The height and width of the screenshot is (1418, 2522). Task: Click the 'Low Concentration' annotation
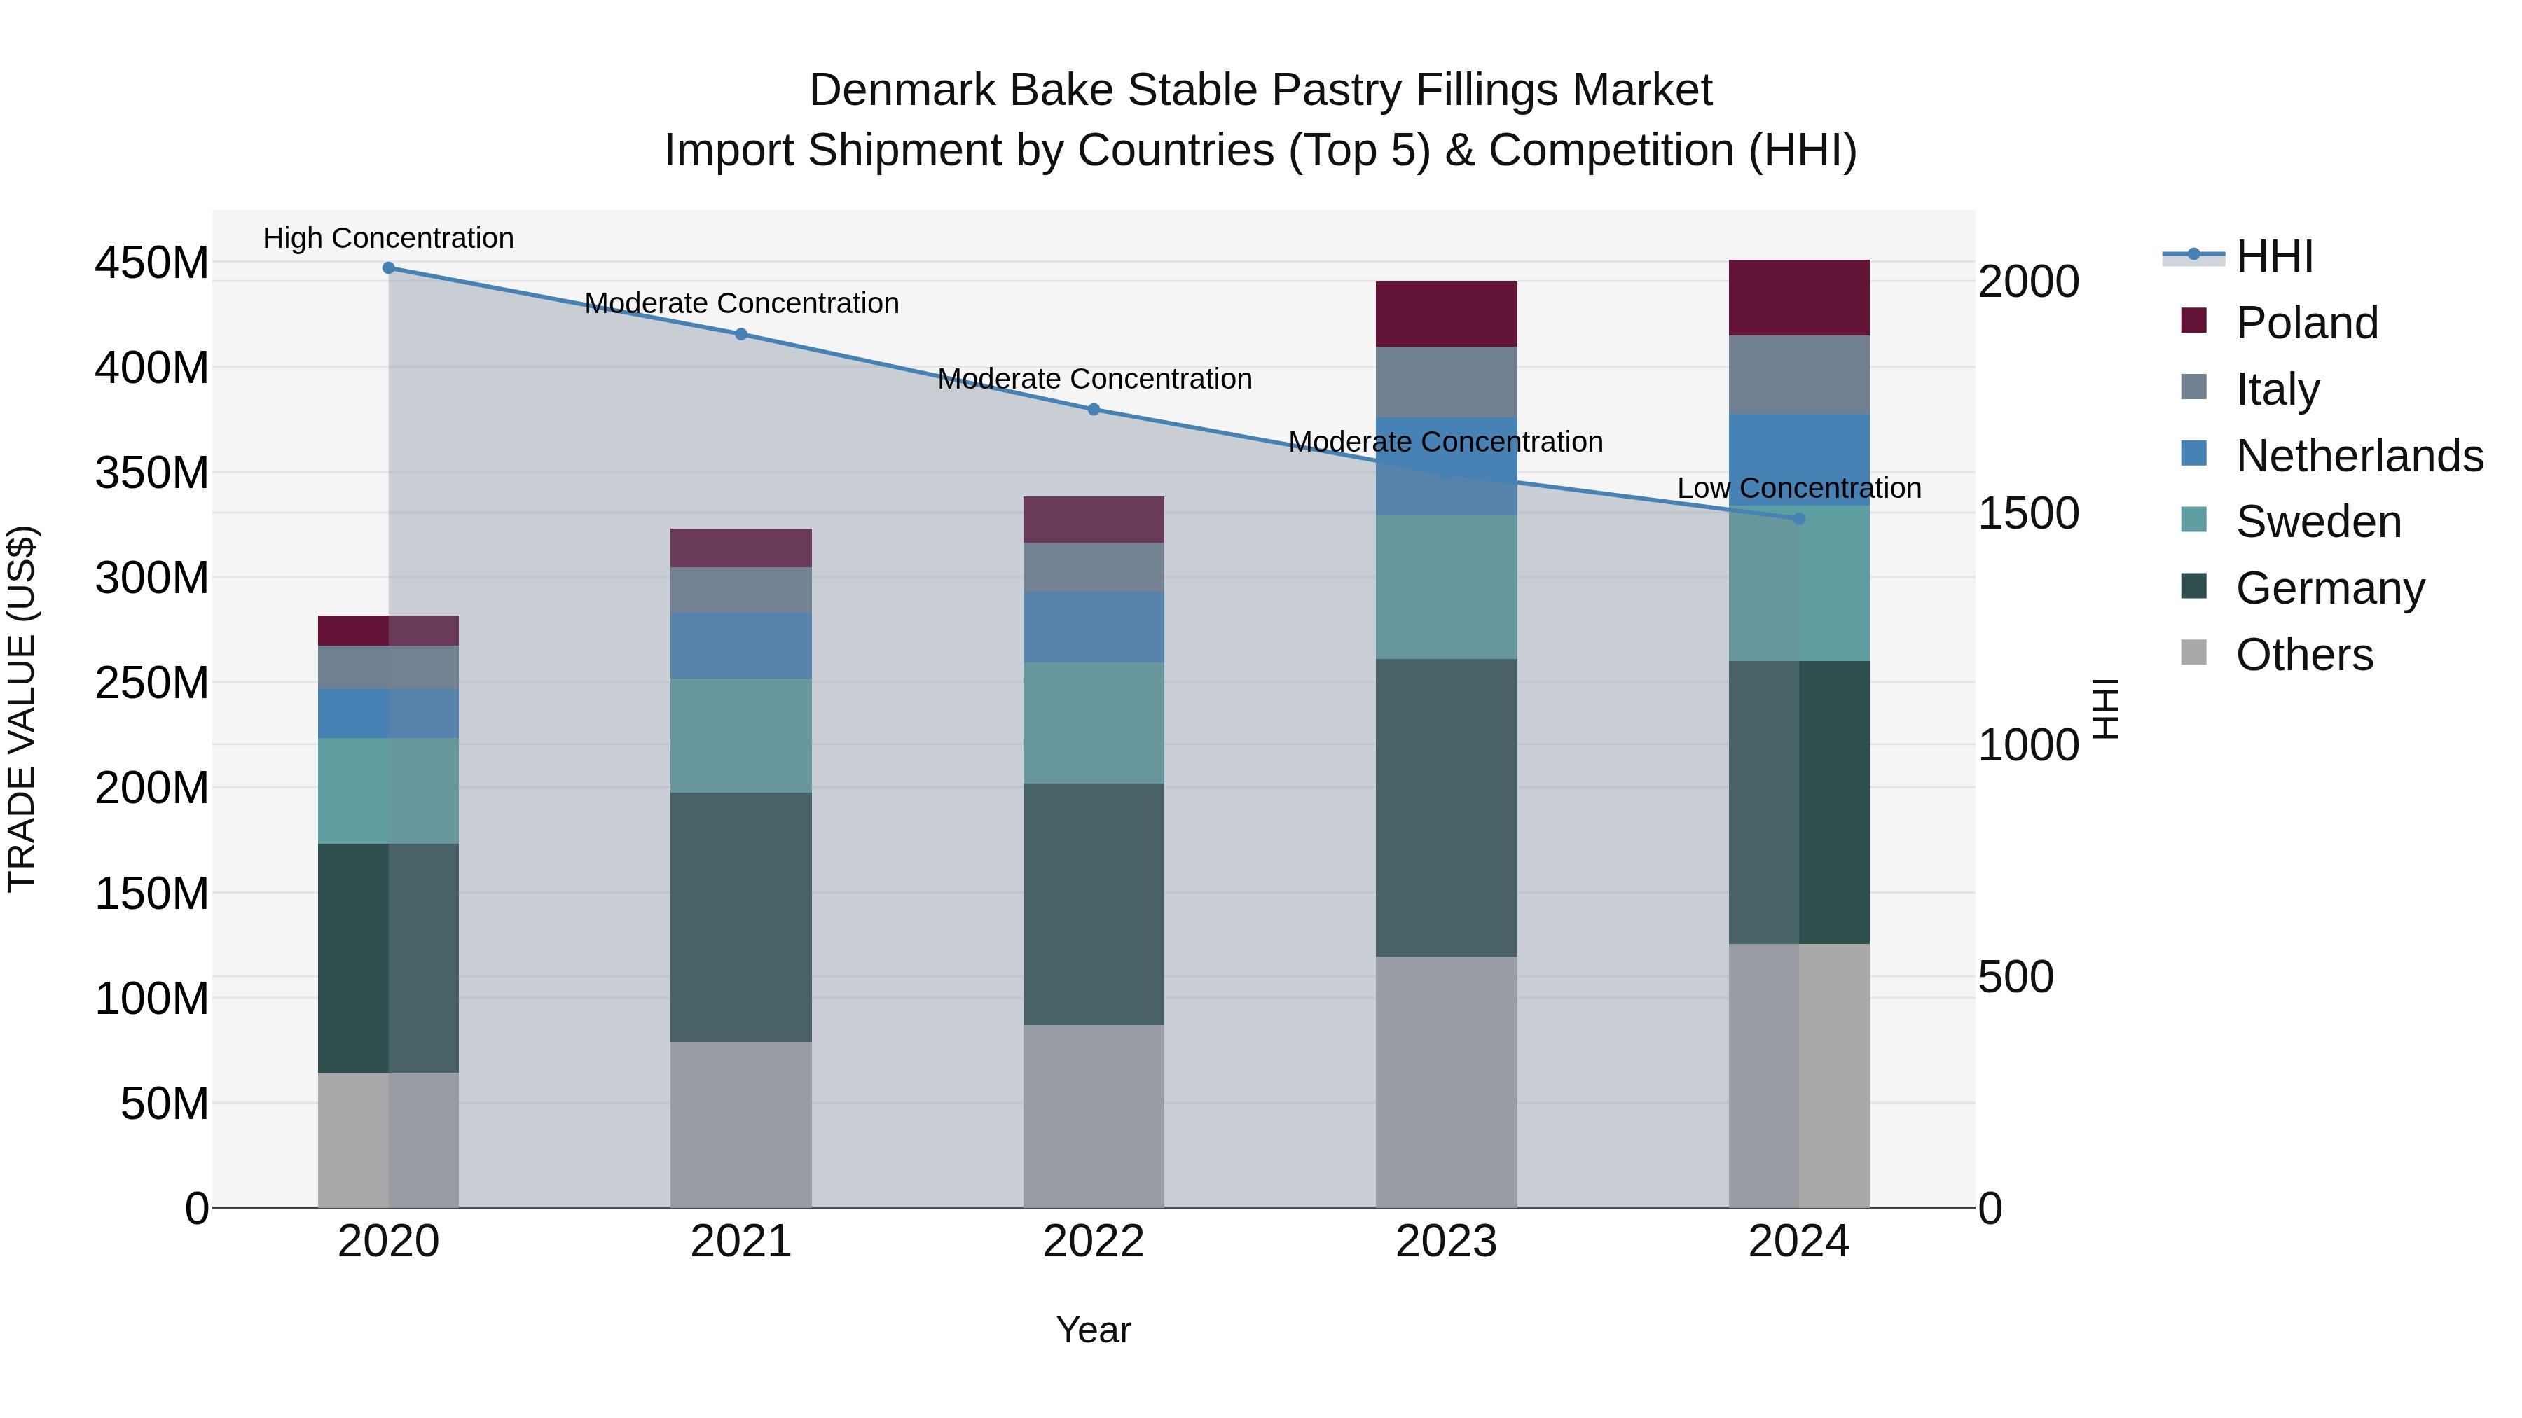tap(1798, 488)
